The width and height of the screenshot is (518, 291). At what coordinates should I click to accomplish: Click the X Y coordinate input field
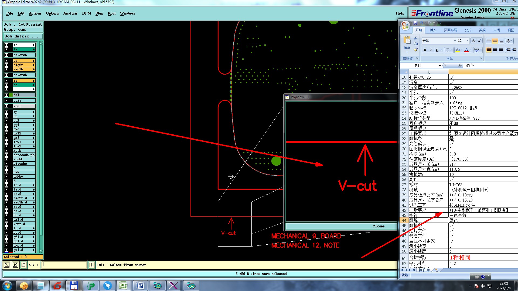(x=64, y=265)
